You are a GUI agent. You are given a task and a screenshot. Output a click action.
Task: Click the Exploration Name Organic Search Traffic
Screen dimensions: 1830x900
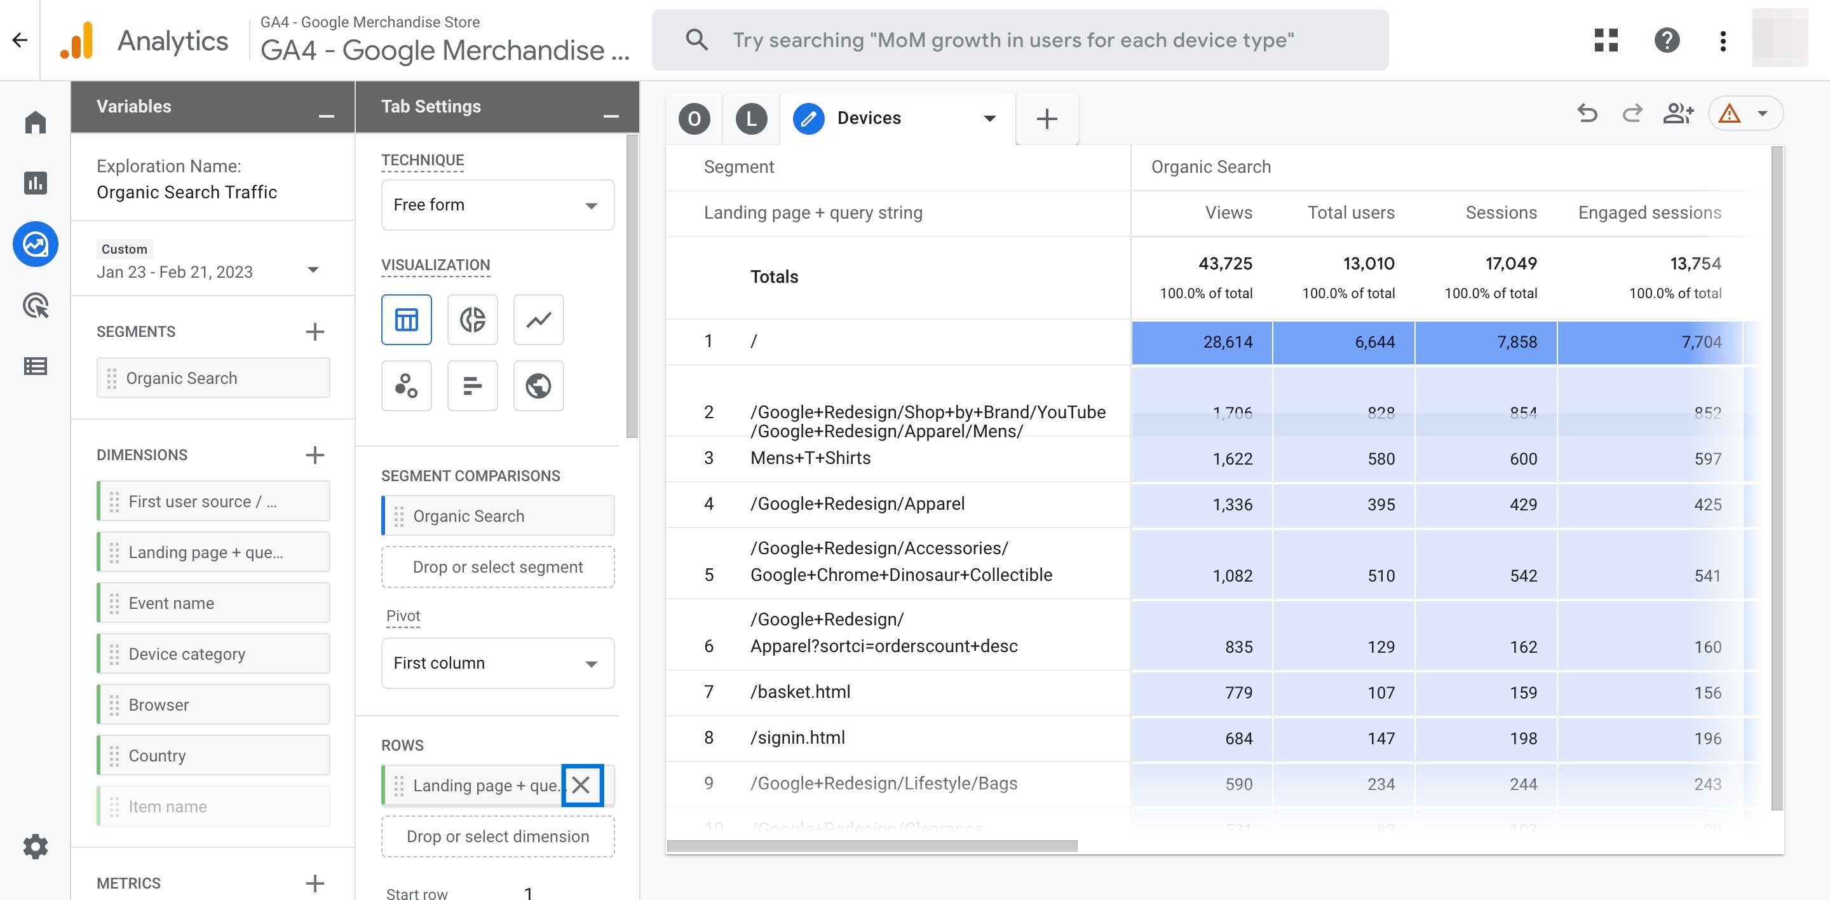(187, 193)
